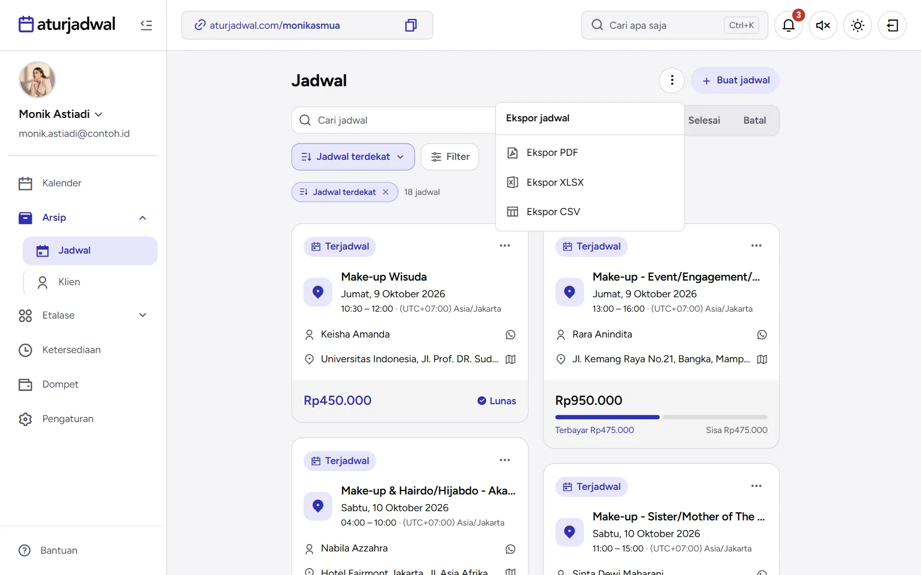Click Terjadwal badge on Make-up Event/Engagement card

coord(592,247)
